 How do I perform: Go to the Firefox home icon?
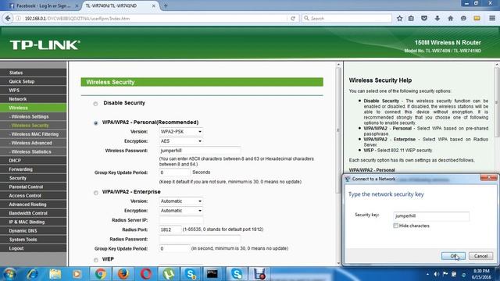(x=450, y=19)
